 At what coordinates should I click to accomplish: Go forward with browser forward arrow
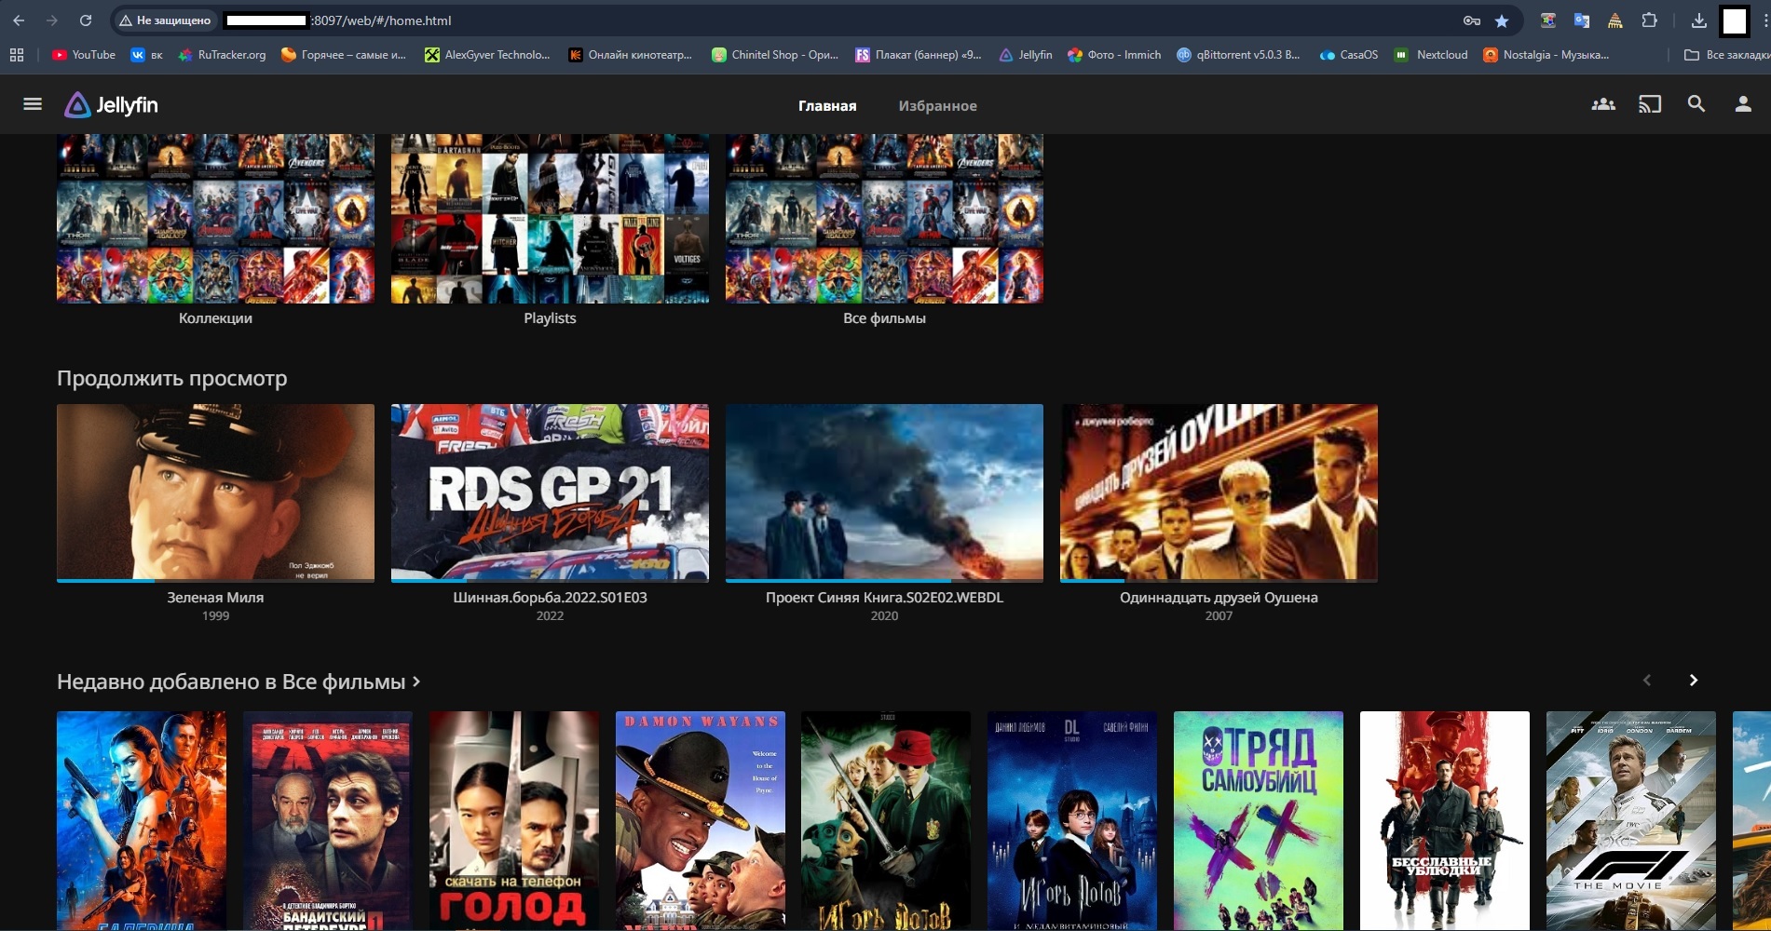pos(52,20)
